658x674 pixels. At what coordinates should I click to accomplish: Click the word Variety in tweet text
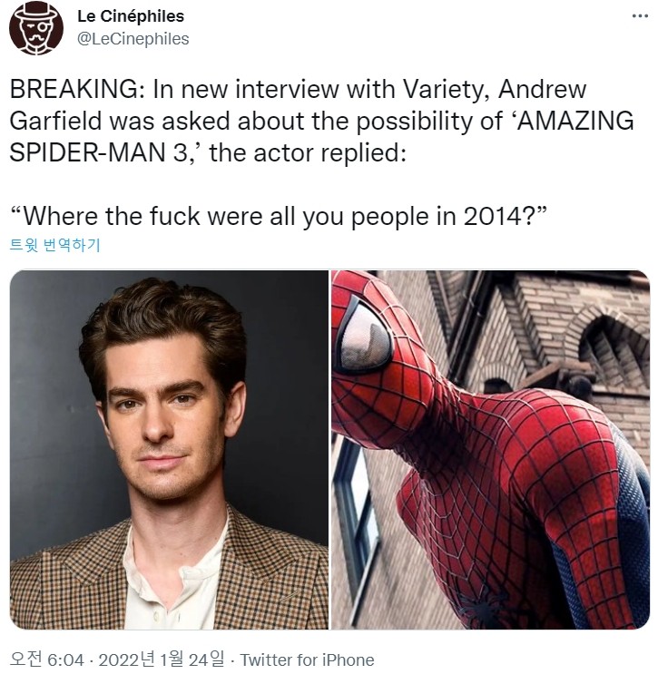(446, 90)
